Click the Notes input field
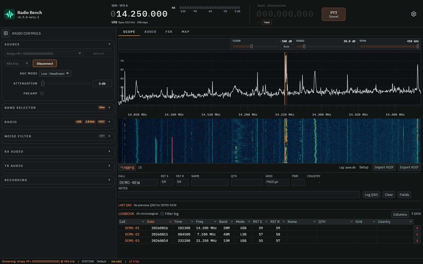The height and width of the screenshot is (264, 423). click(x=239, y=195)
